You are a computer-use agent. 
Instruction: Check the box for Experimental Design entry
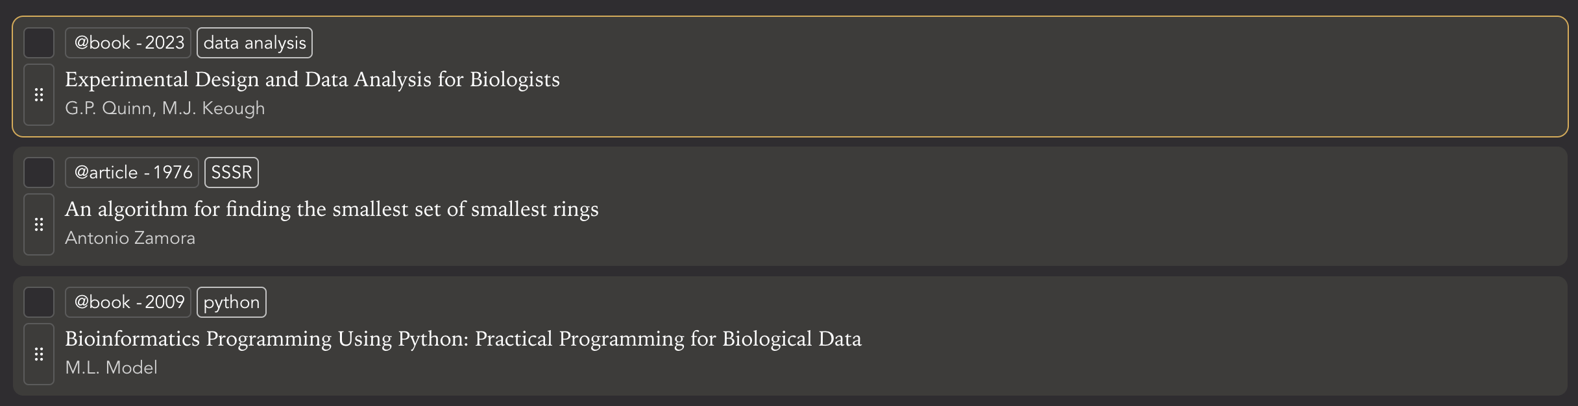point(39,42)
